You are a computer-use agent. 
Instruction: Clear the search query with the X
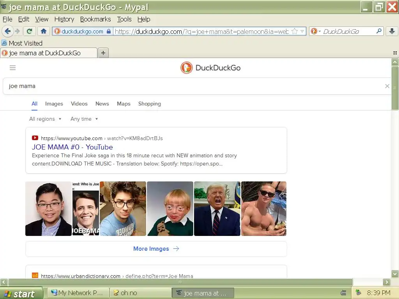(x=387, y=86)
